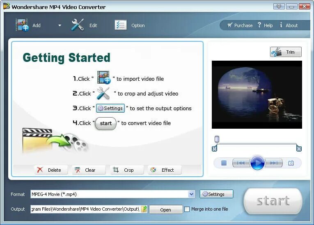This screenshot has height=225, width=314.
Task: Click the Add video film icon in toolbar
Action: (x=22, y=25)
